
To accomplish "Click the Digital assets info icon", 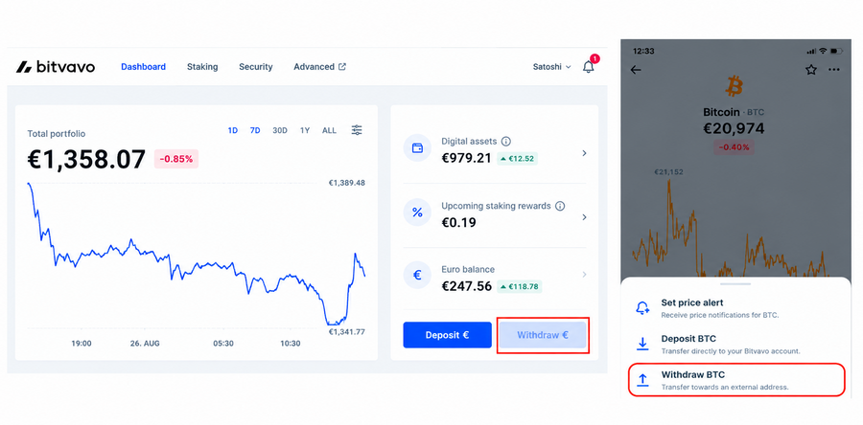I will pos(505,141).
